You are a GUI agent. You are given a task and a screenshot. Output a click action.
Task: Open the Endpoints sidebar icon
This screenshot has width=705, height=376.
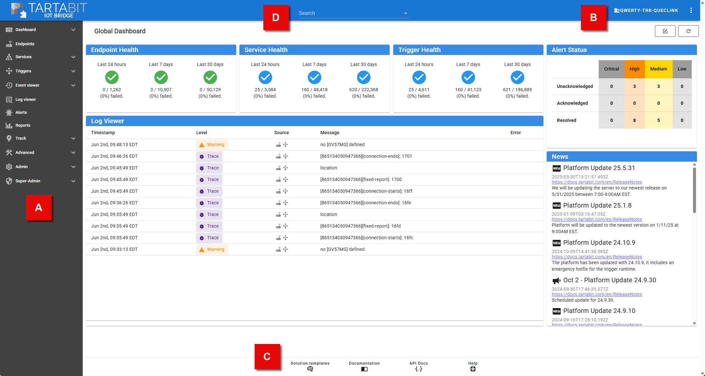coord(9,44)
